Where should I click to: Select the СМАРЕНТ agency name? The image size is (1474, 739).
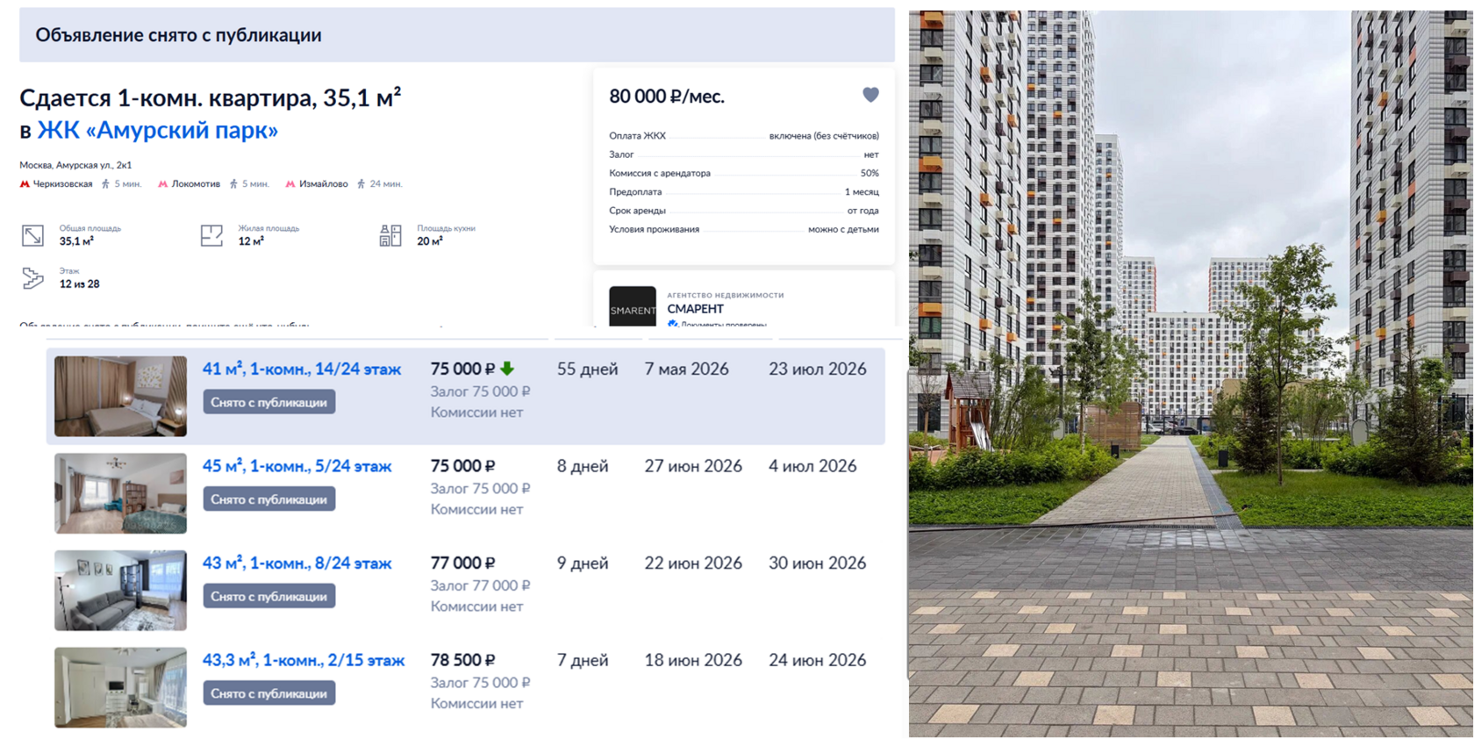pos(696,309)
